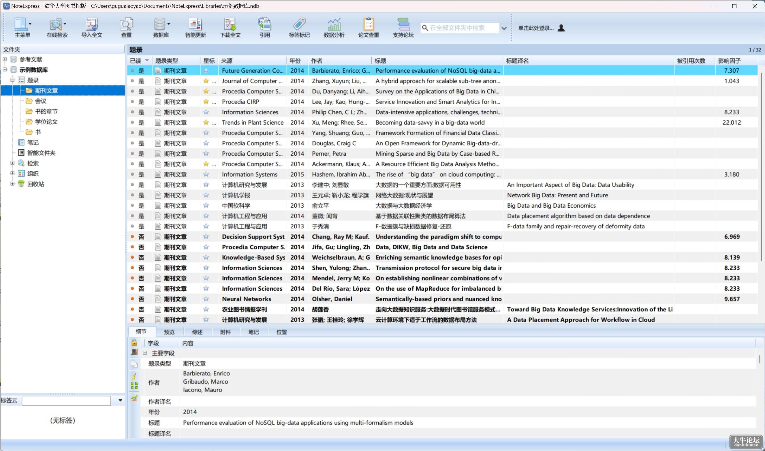Open the 在线检索 online search tool

(x=57, y=28)
